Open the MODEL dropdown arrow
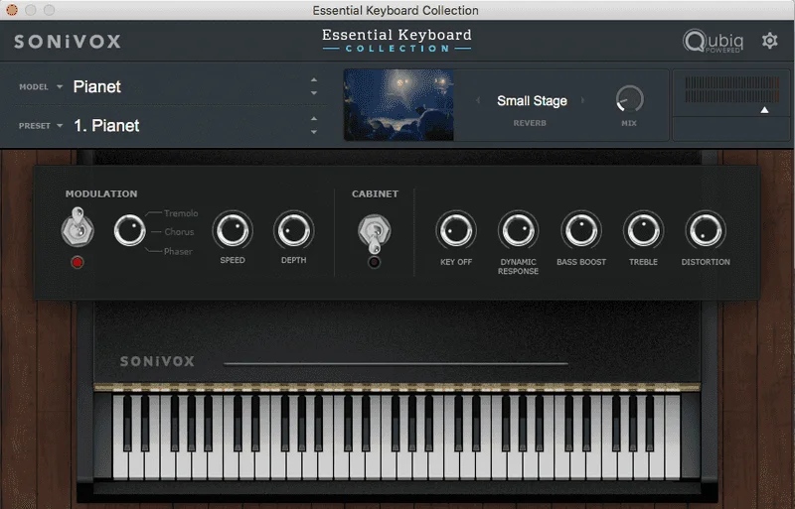Viewport: 795px width, 509px height. click(x=60, y=86)
